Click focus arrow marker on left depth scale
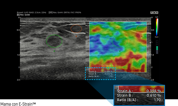The width and height of the screenshot is (178, 106). point(19,42)
